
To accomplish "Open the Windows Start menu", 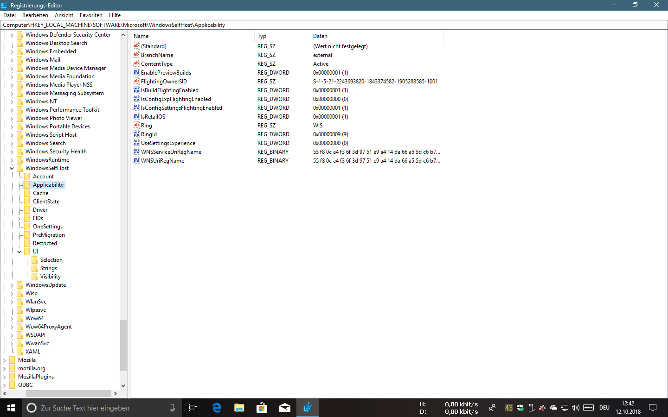I will 11,408.
